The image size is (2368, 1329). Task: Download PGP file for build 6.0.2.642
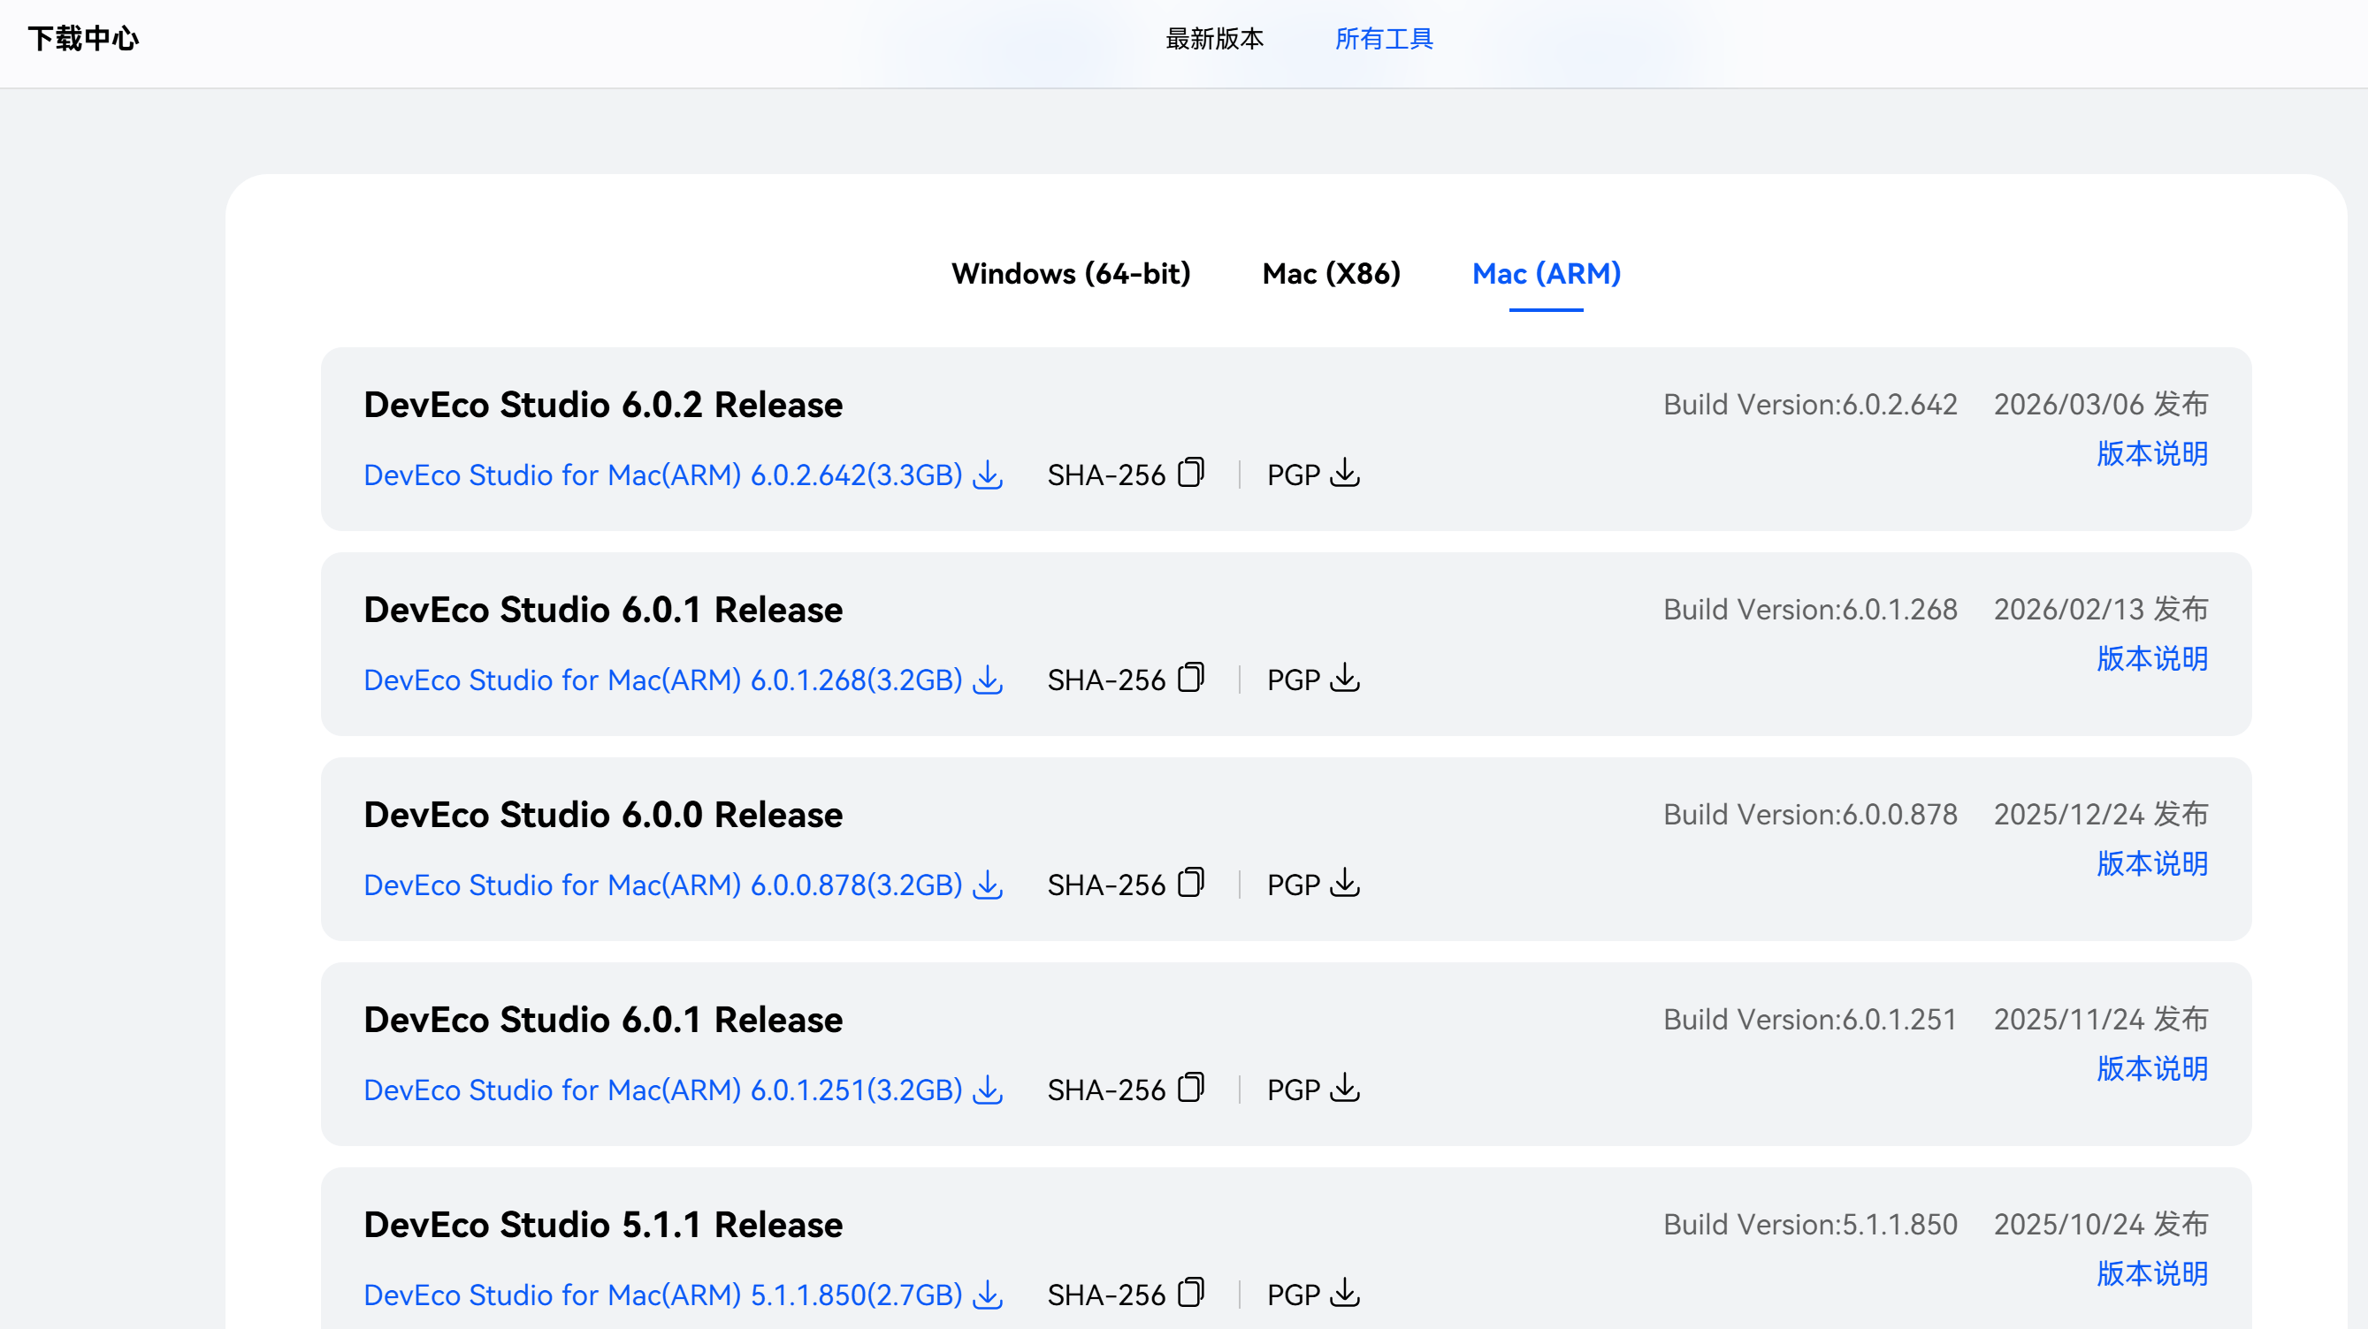1346,473
